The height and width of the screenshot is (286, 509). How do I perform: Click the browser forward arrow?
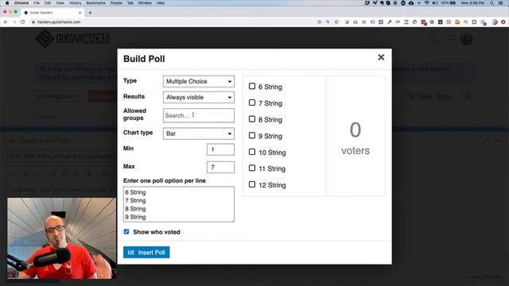14,22
